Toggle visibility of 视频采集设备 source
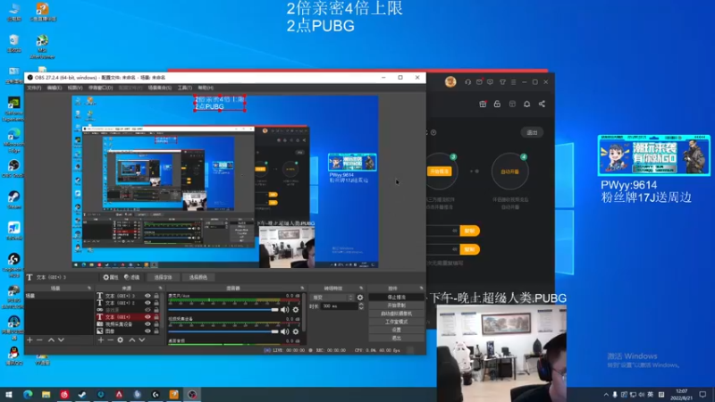 [147, 324]
